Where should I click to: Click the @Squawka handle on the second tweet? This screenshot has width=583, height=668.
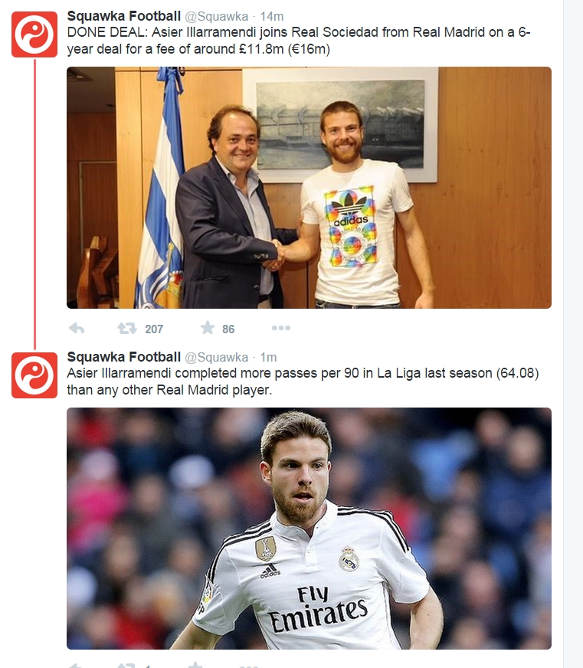pos(216,358)
